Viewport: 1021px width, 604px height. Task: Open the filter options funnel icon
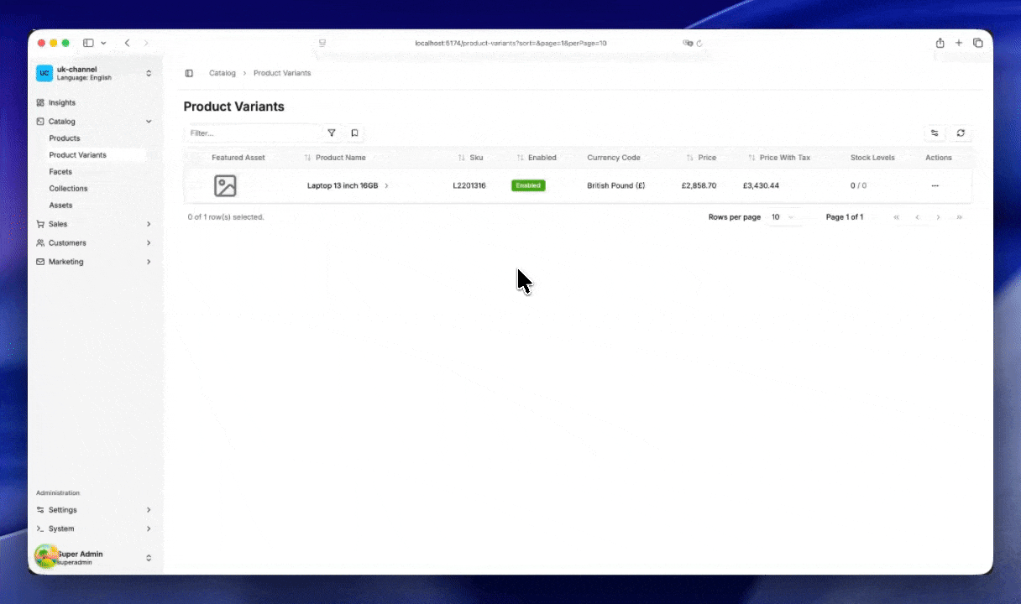pyautogui.click(x=332, y=133)
